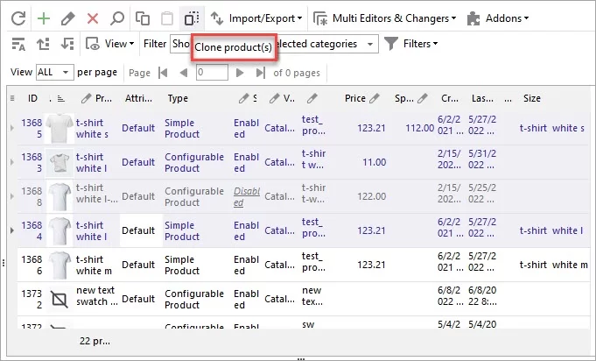Go to the first page
The image size is (596, 361).
click(164, 73)
